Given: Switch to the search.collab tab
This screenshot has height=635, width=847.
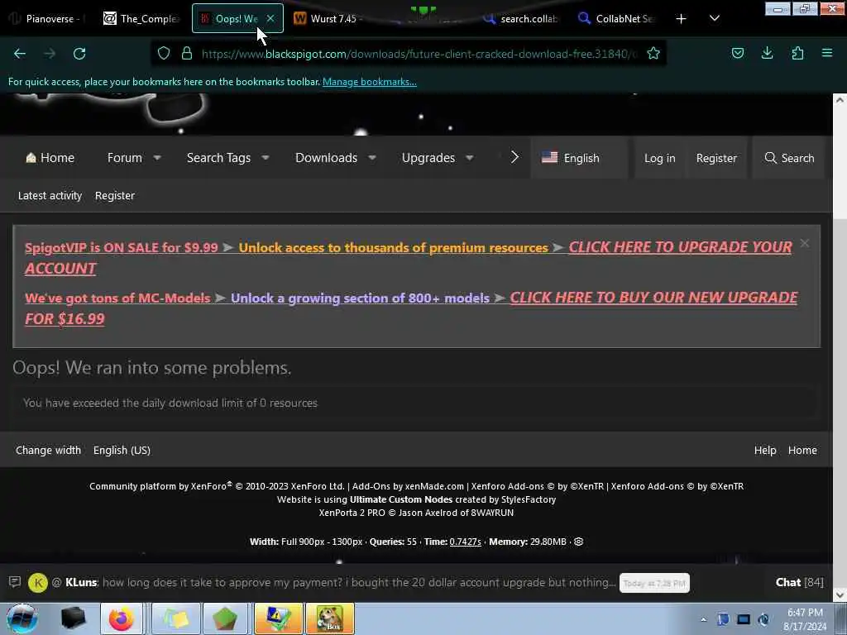Looking at the screenshot, I should (x=521, y=19).
